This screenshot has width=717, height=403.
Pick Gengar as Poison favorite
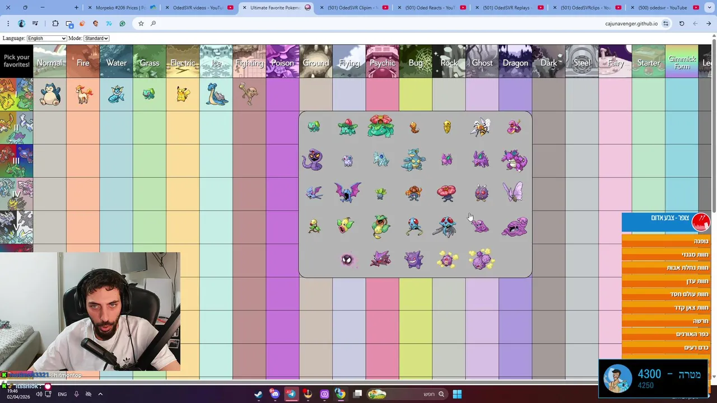coord(414,260)
